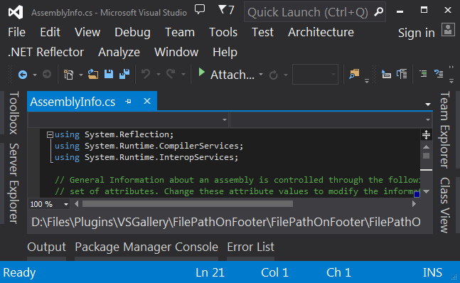Click the Save All icon

pyautogui.click(x=124, y=74)
